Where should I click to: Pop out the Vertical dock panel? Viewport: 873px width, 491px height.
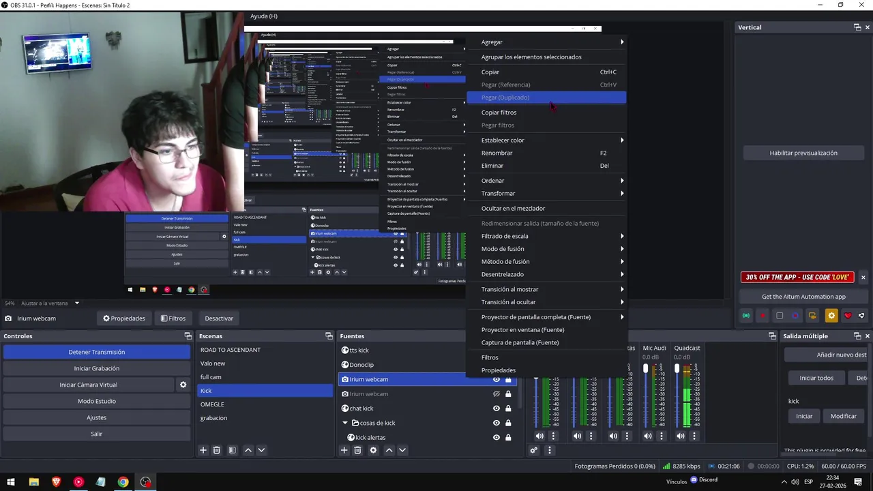[857, 27]
